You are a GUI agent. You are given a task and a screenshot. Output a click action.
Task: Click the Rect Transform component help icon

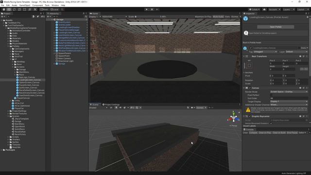[x=300, y=56]
